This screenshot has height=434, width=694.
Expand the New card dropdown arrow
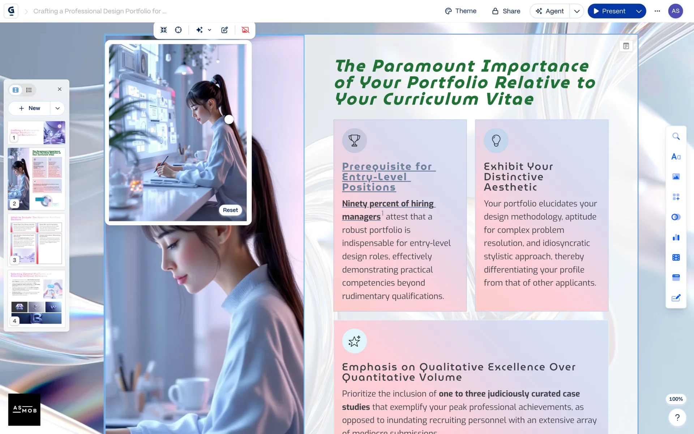click(x=57, y=108)
